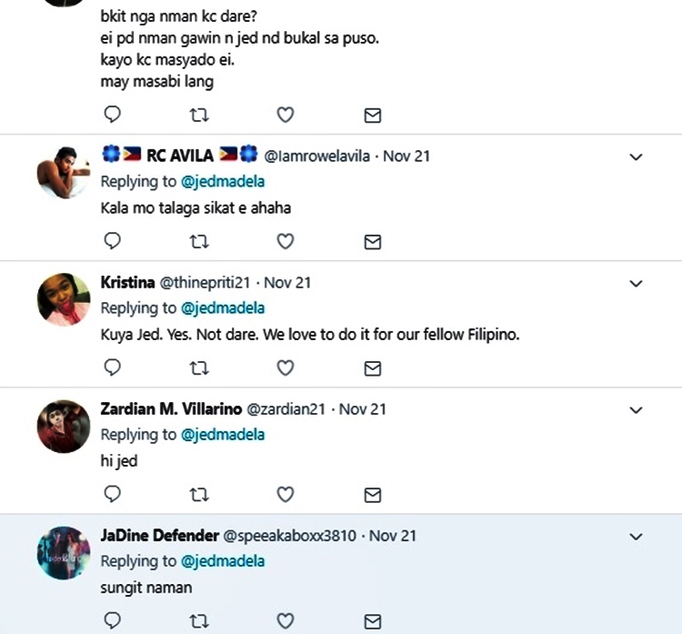
Task: Toggle like on Kristina's reply
Action: (x=285, y=367)
